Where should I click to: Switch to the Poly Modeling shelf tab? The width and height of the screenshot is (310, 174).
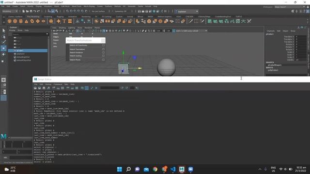point(33,16)
